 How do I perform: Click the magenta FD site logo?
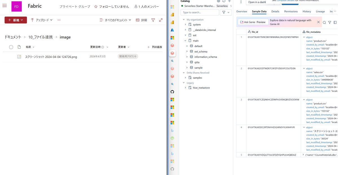(x=17, y=6)
